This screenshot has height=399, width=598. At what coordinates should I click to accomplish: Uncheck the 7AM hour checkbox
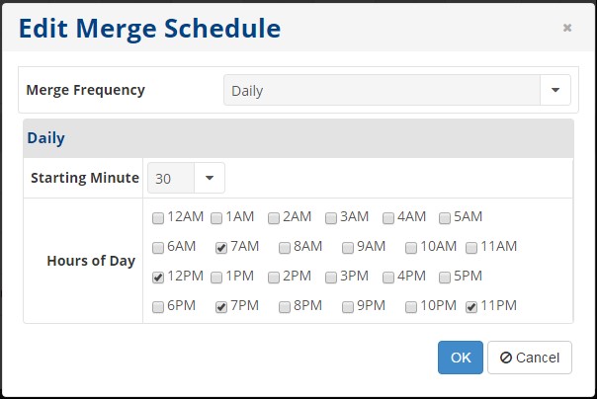coord(221,247)
